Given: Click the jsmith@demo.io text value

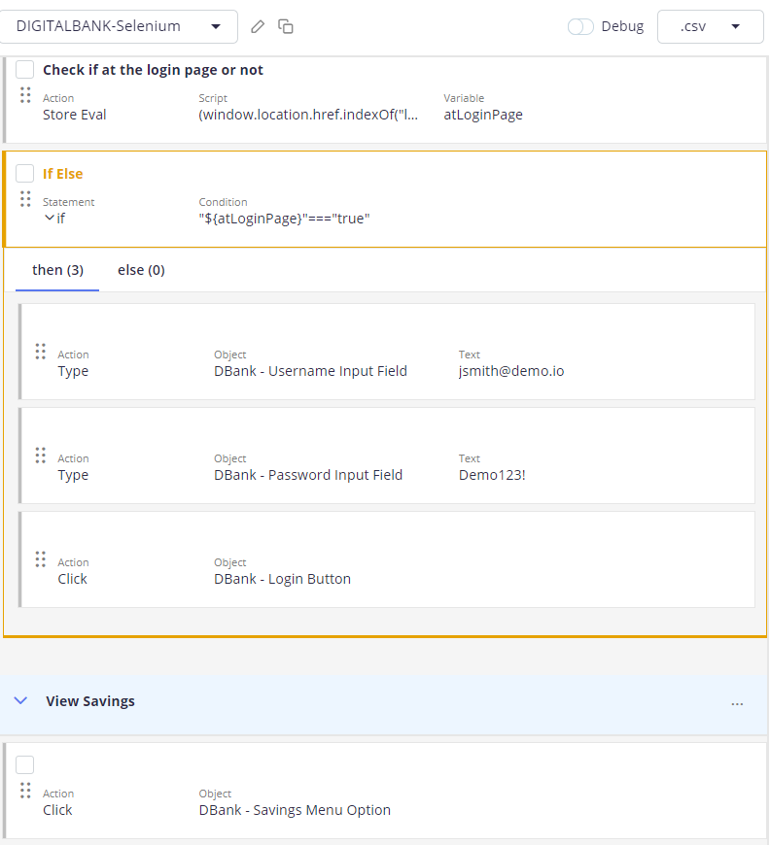Looking at the screenshot, I should (510, 371).
